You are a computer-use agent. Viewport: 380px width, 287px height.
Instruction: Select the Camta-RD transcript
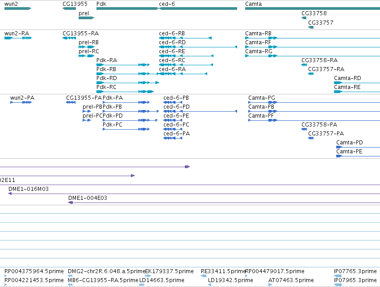(x=357, y=83)
